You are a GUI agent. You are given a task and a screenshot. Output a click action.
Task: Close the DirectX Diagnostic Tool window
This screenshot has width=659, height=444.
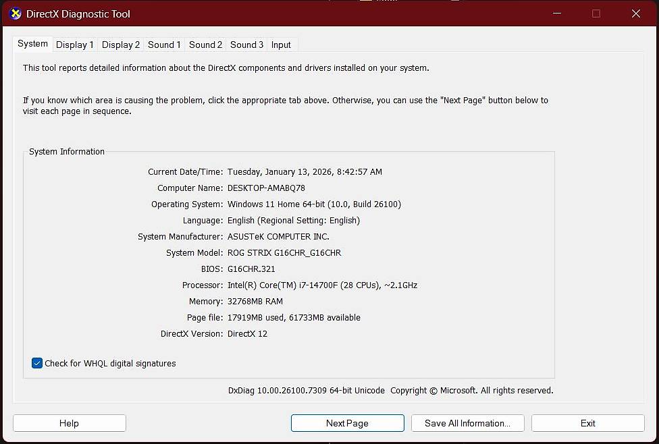[635, 13]
